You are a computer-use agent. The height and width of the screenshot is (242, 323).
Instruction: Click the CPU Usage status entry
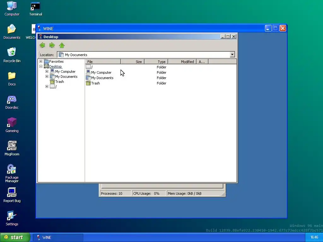point(149,193)
